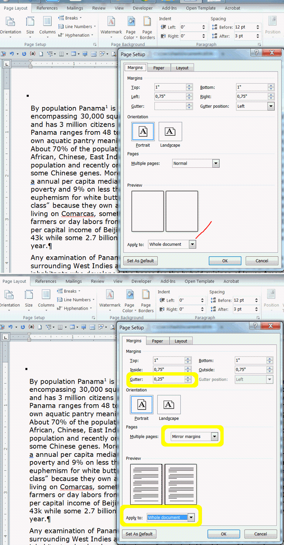Confirm the Page Setup dialog with OK
This screenshot has height=545, width=284.
tap(225, 261)
